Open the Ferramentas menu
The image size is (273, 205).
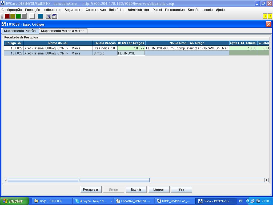175,10
